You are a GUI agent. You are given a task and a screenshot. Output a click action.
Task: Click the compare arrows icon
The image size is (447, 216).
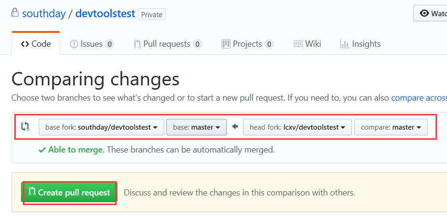pos(25,126)
